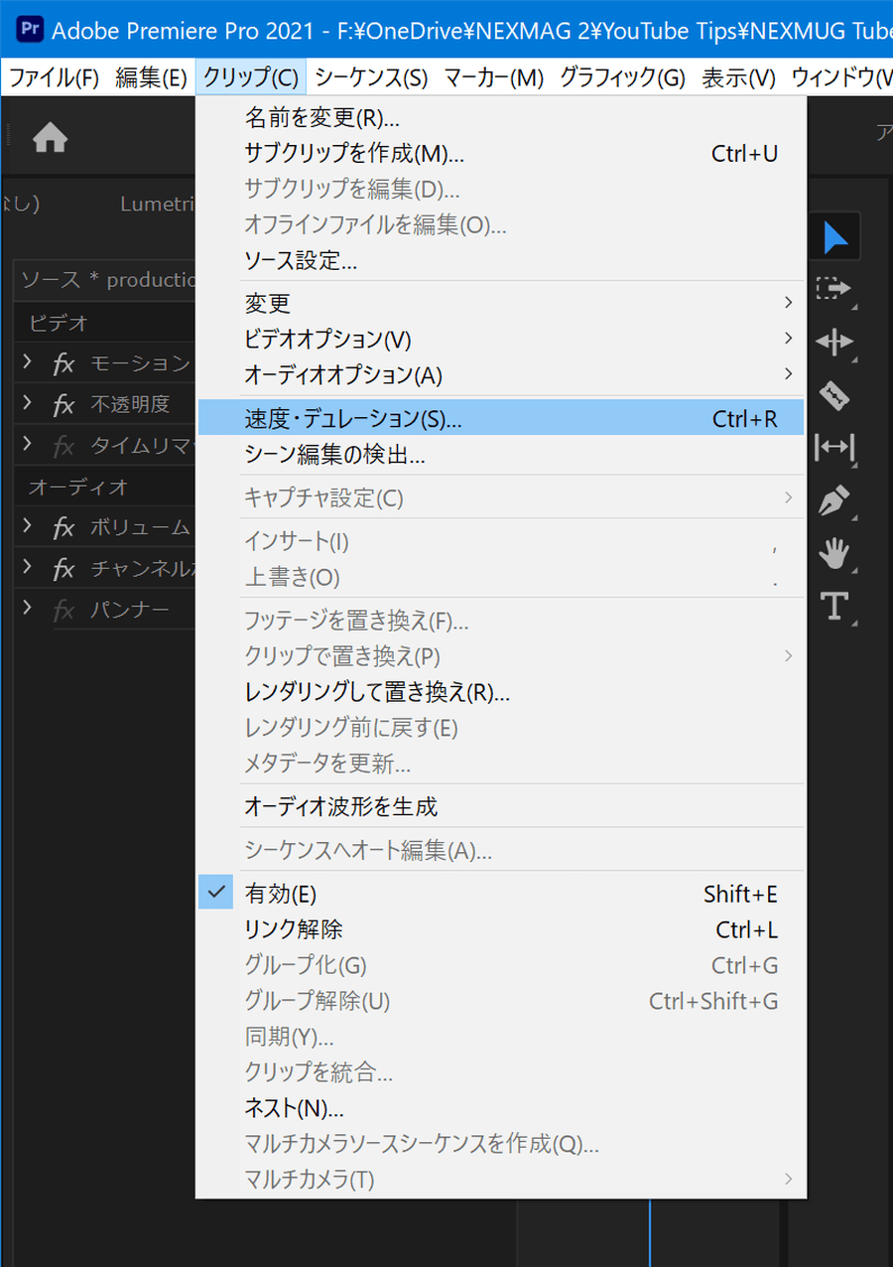This screenshot has width=893, height=1267.
Task: Toggle the checked 有効(E) menu item
Action: 501,894
